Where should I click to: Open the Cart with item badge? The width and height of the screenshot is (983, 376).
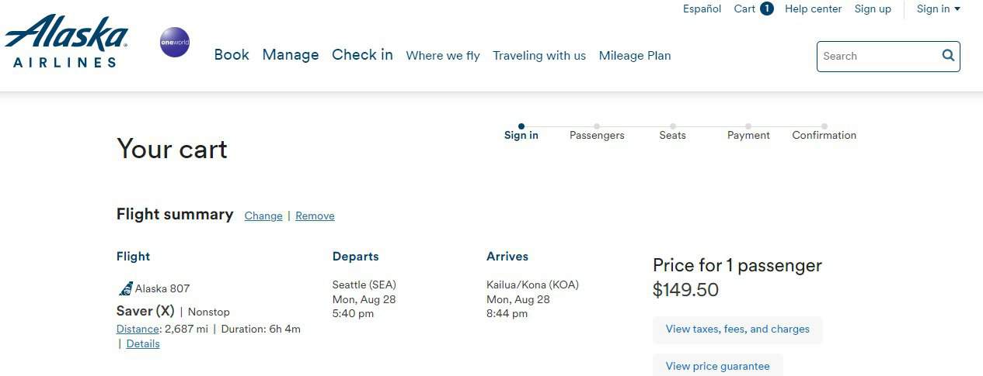click(754, 9)
